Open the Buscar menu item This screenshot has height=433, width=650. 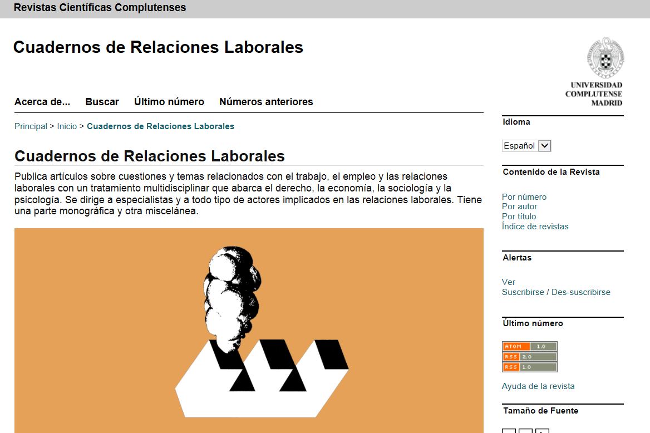point(102,102)
